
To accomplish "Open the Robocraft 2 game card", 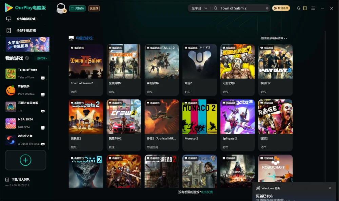I will tap(275, 168).
